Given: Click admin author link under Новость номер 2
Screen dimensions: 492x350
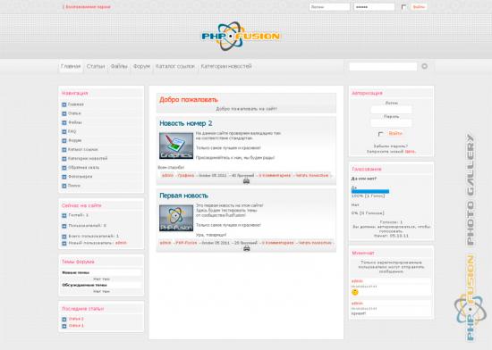Looking at the screenshot, I should point(167,175).
